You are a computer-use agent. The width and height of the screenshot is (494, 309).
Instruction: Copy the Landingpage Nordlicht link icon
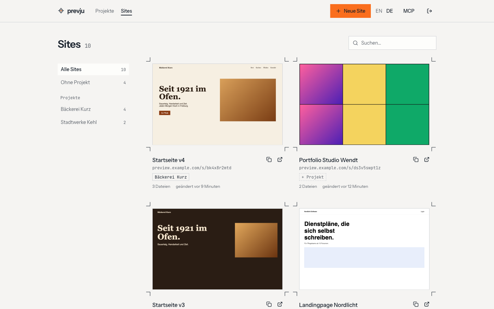pos(416,304)
